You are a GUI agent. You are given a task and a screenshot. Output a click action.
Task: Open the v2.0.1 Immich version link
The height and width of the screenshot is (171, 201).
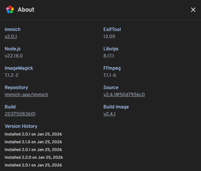coord(11,36)
